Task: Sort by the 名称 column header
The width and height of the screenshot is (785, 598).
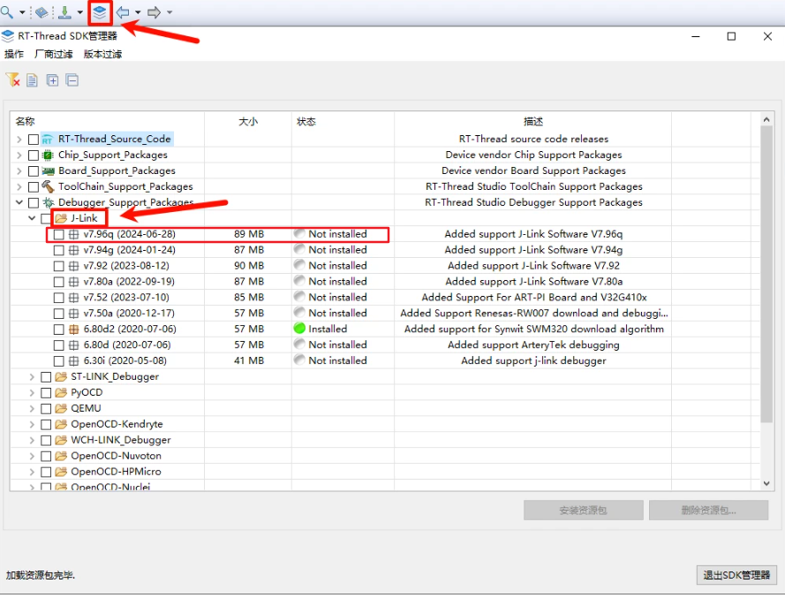Action: point(107,121)
